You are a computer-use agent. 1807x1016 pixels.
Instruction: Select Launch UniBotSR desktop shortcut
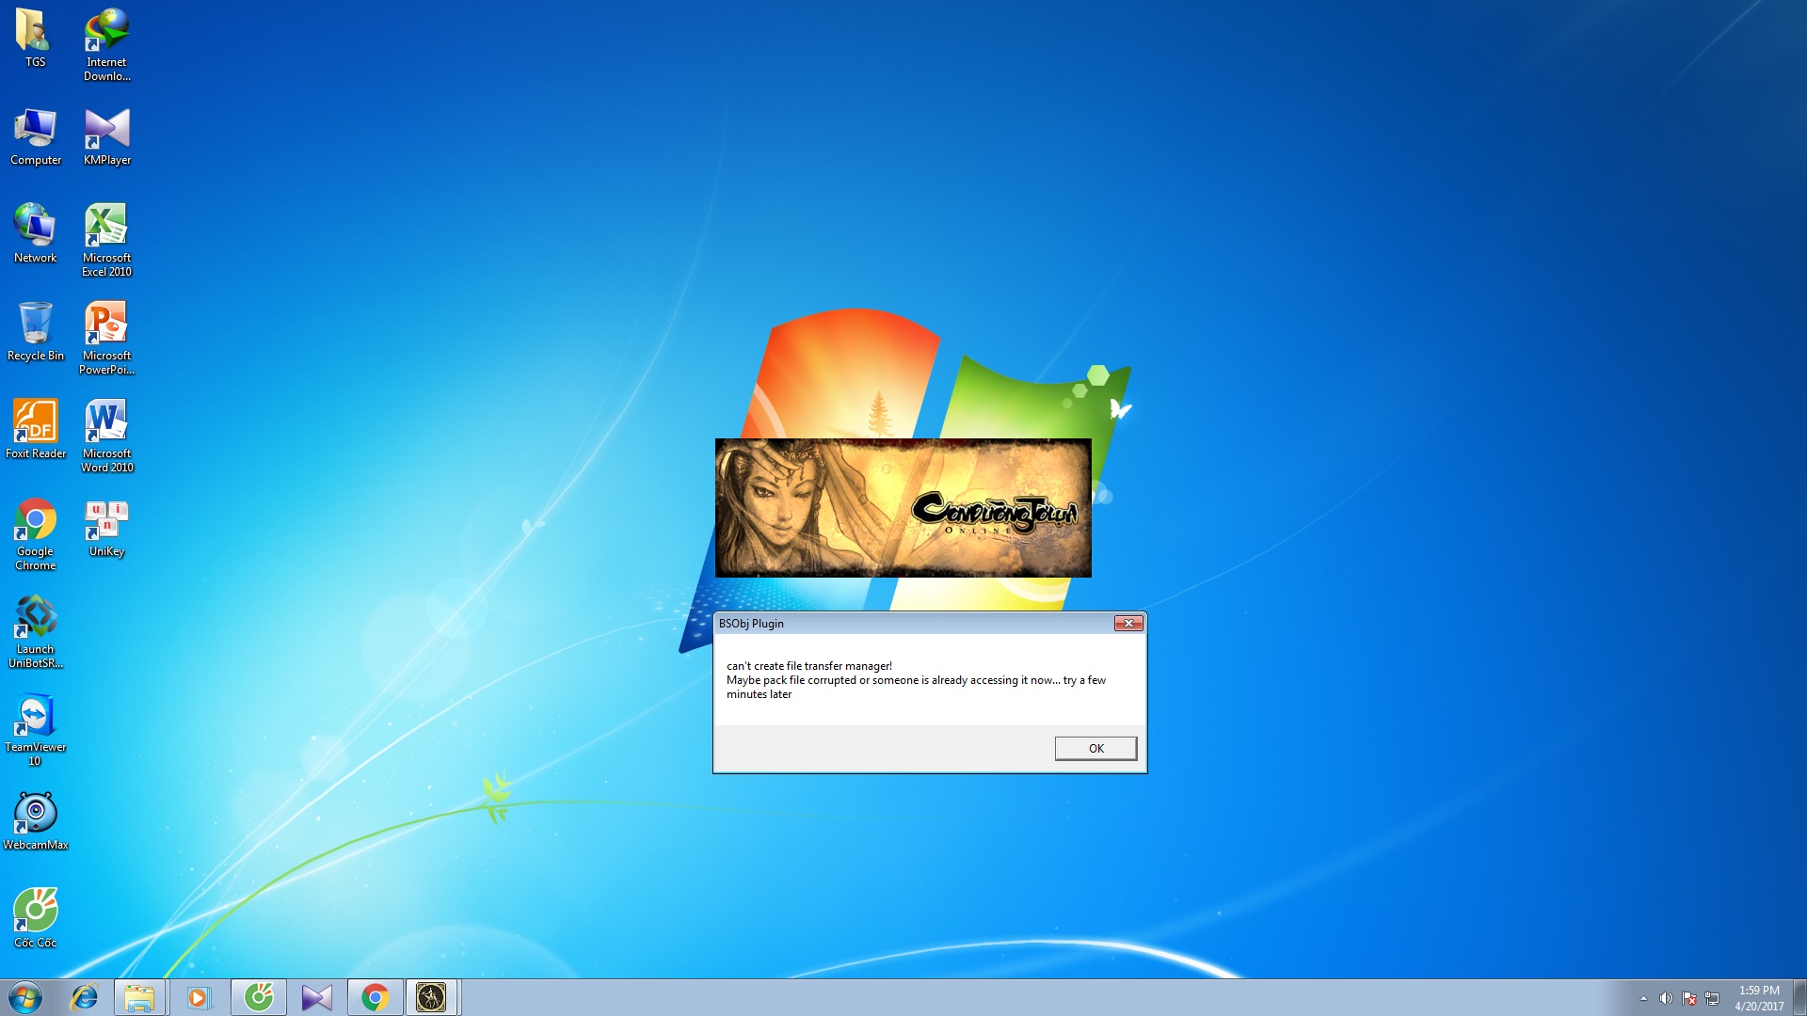click(35, 631)
